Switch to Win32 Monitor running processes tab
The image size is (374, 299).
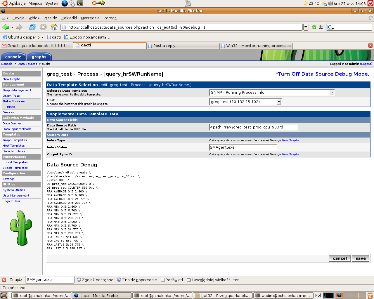pyautogui.click(x=256, y=46)
